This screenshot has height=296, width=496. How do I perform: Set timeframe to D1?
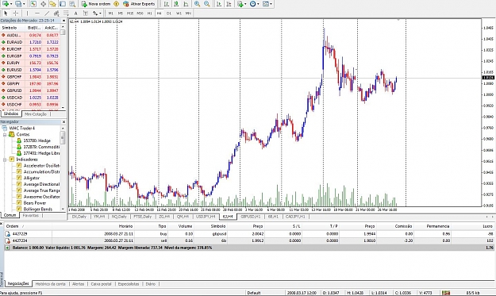point(168,13)
